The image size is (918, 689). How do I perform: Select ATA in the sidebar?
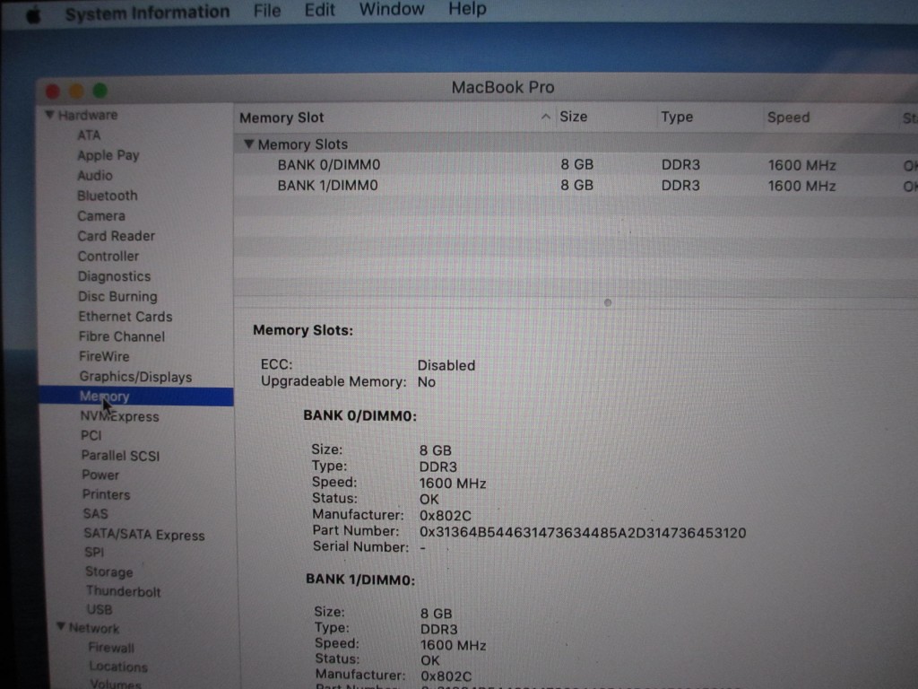coord(89,135)
